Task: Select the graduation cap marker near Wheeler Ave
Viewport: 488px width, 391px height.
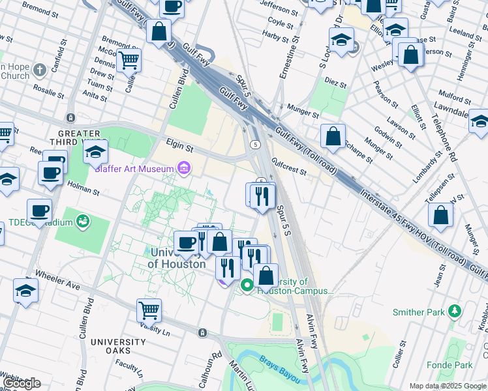Action: click(x=26, y=291)
